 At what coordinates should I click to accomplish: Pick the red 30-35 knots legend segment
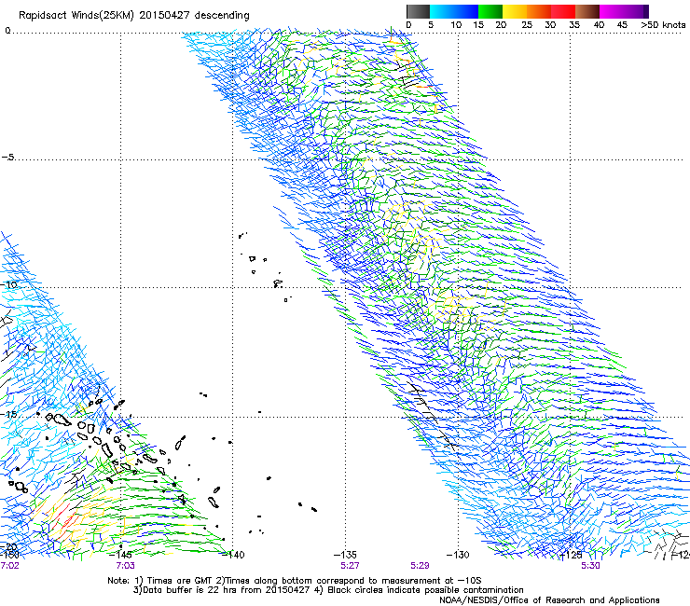pos(563,11)
